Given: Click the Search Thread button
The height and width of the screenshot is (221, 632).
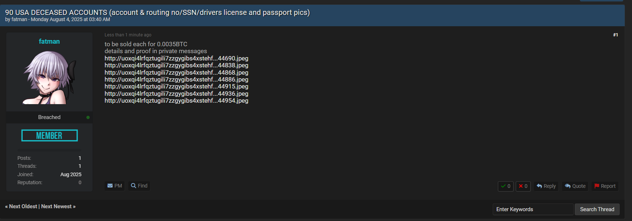Looking at the screenshot, I should [597, 209].
